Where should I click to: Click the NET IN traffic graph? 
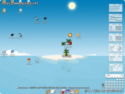point(118,38)
